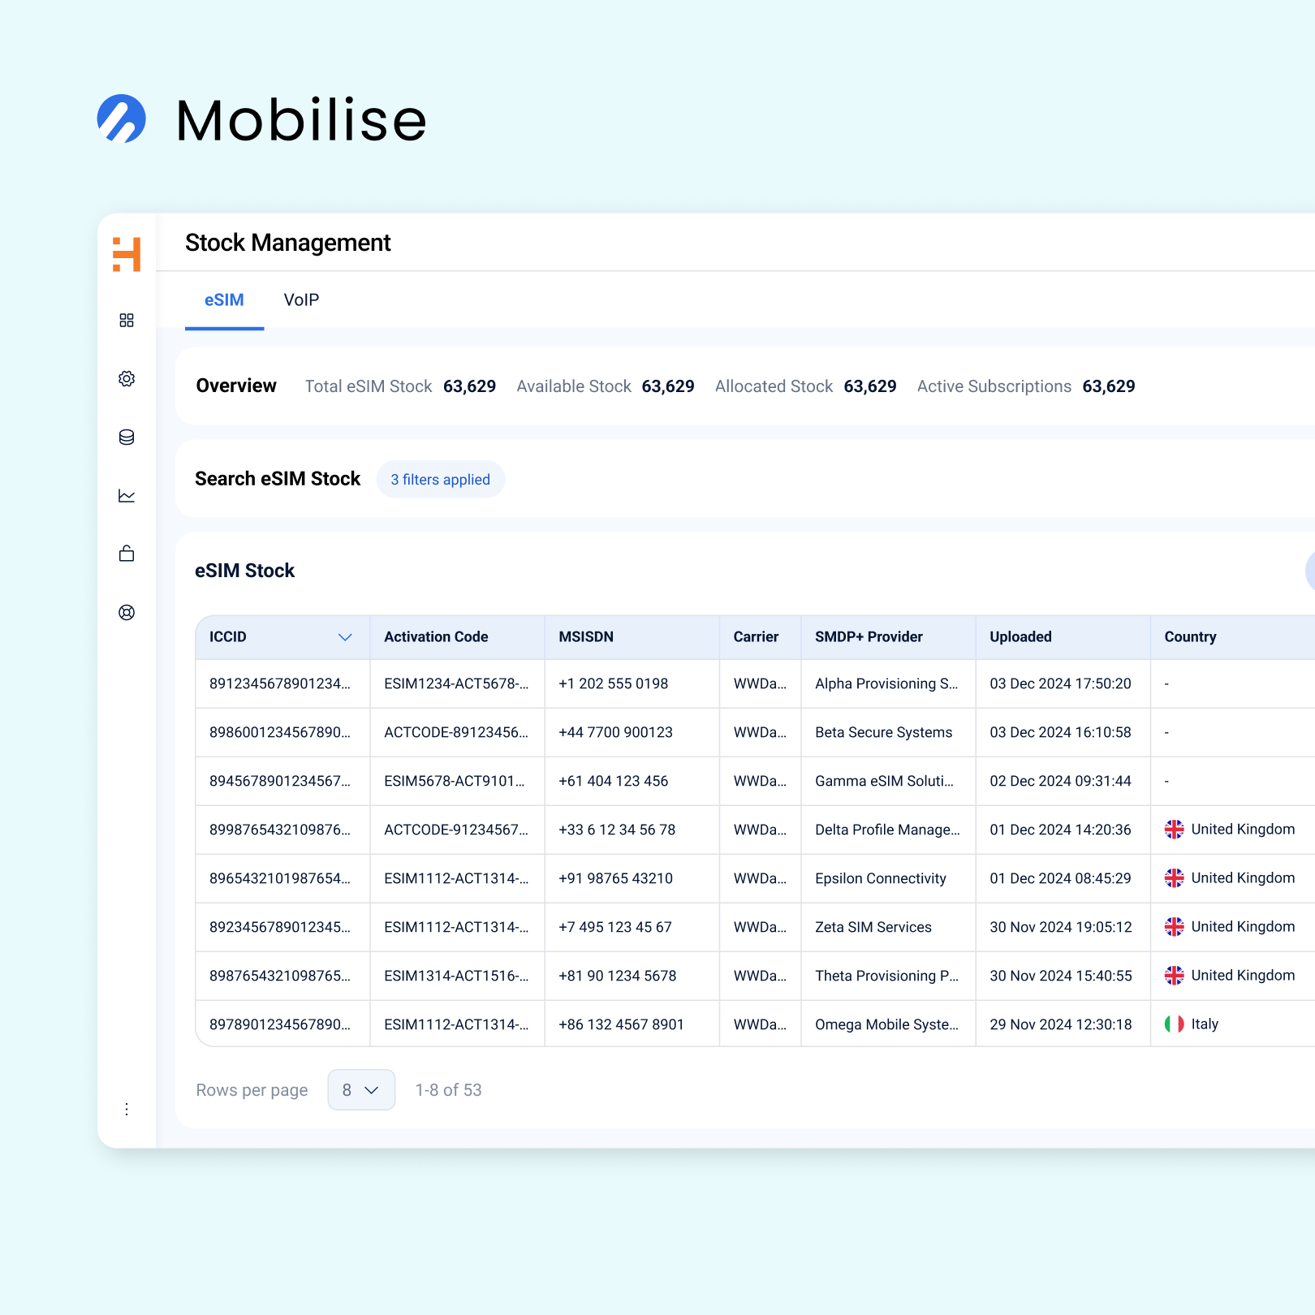Image resolution: width=1315 pixels, height=1315 pixels.
Task: Open the analytics chart icon
Action: (x=127, y=496)
